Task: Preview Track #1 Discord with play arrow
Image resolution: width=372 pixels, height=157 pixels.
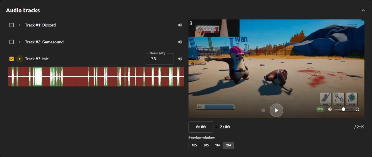Action: click(20, 25)
